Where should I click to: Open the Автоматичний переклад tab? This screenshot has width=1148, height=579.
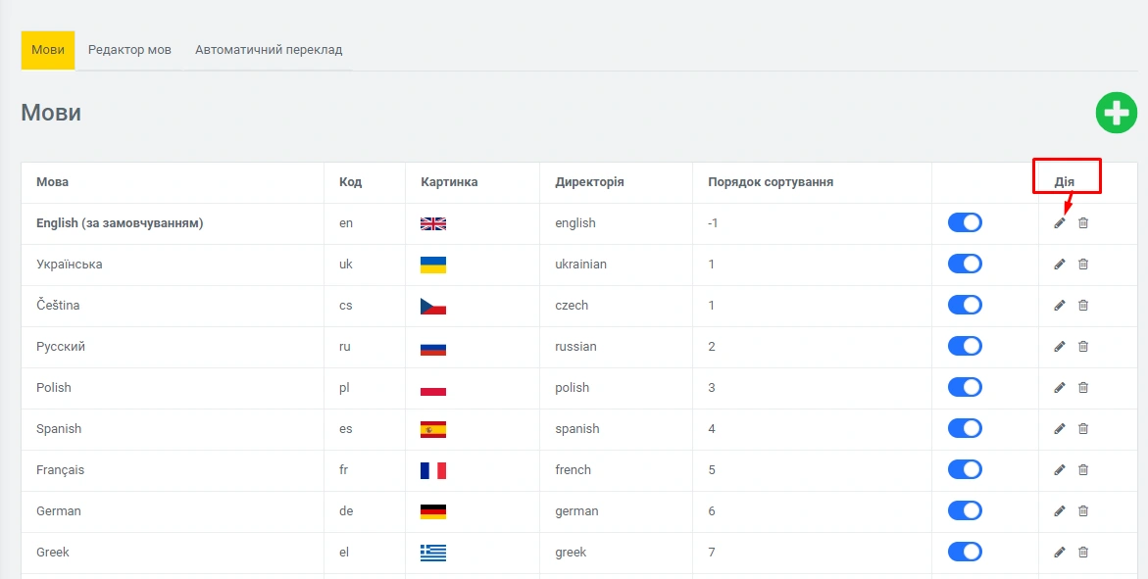coord(269,50)
